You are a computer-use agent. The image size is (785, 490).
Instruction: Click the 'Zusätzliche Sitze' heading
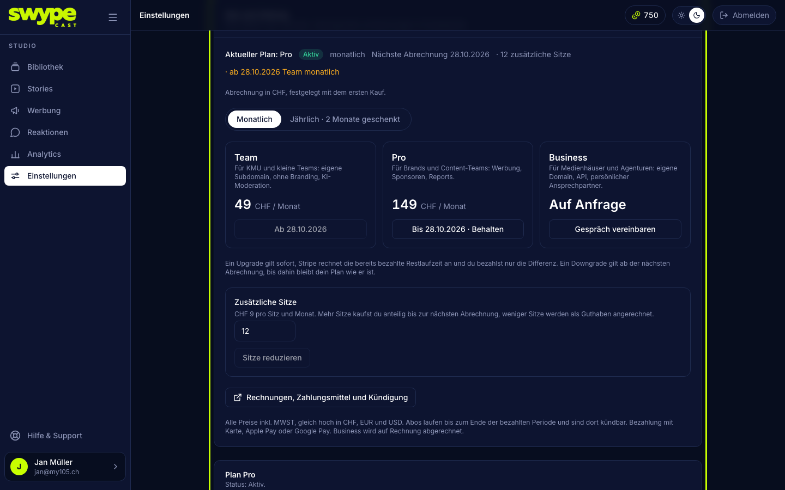point(265,302)
